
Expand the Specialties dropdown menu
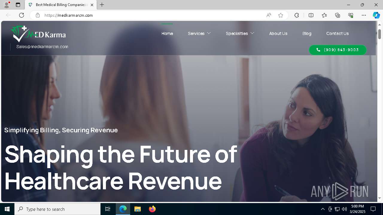240,33
